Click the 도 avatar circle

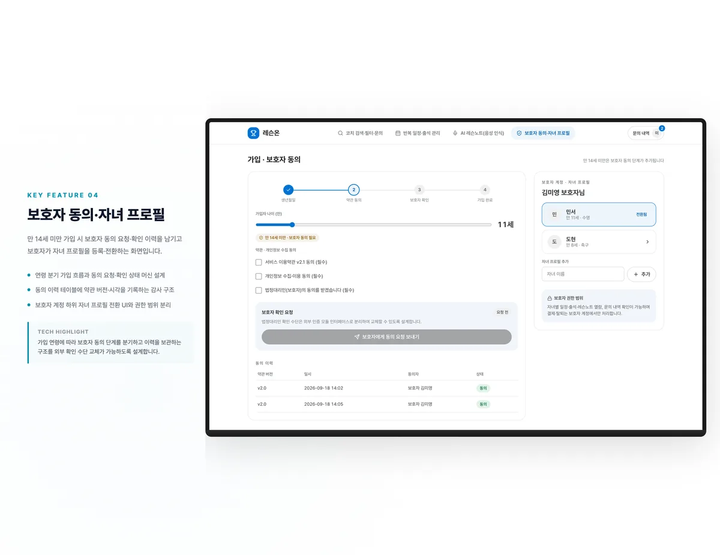pyautogui.click(x=554, y=242)
